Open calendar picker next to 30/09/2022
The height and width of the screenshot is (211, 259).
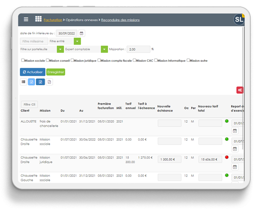(x=81, y=33)
